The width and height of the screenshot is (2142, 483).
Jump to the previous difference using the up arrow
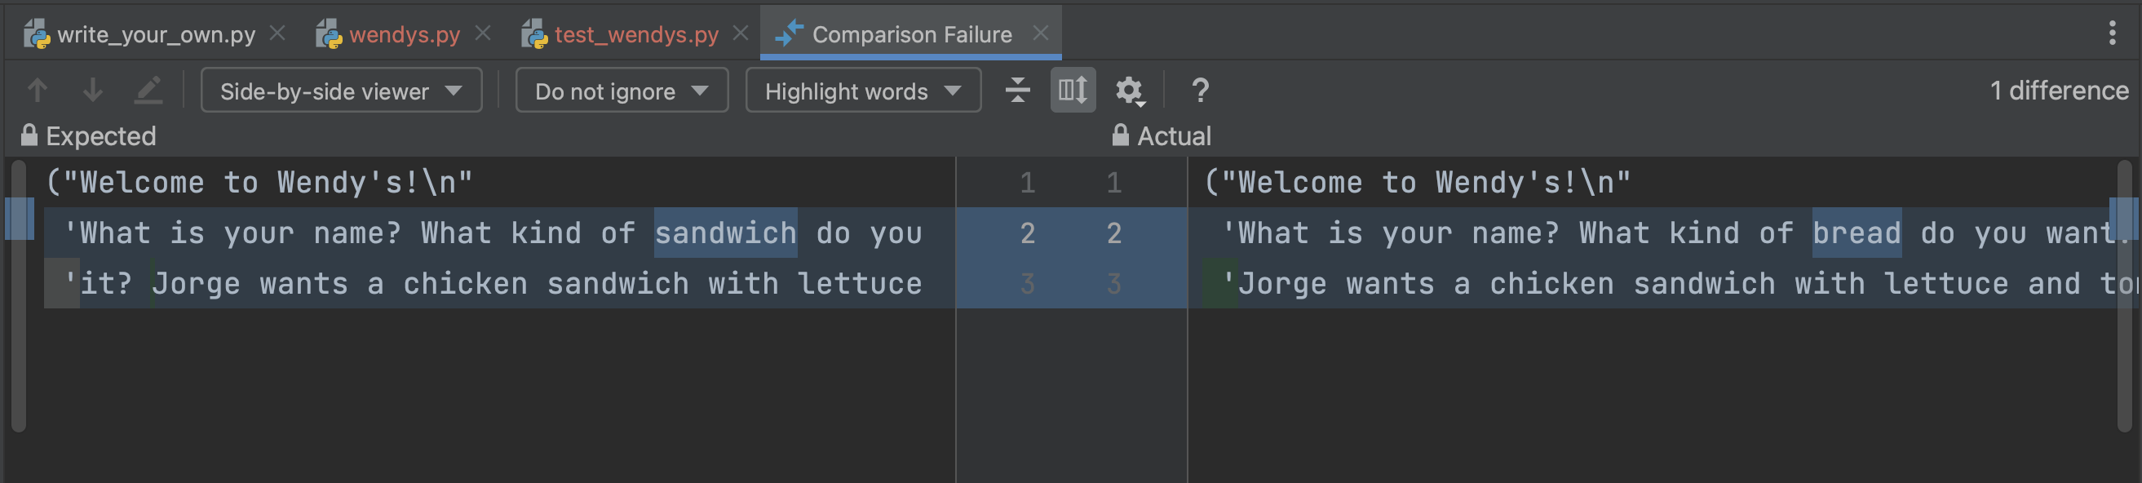pyautogui.click(x=37, y=91)
